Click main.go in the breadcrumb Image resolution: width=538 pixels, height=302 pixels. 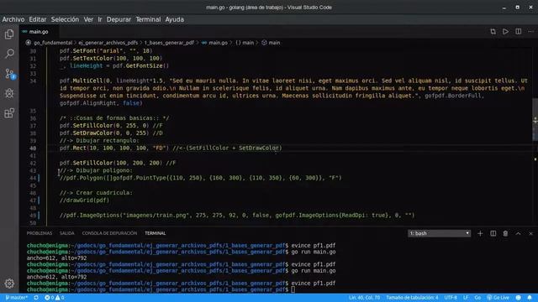(x=219, y=43)
